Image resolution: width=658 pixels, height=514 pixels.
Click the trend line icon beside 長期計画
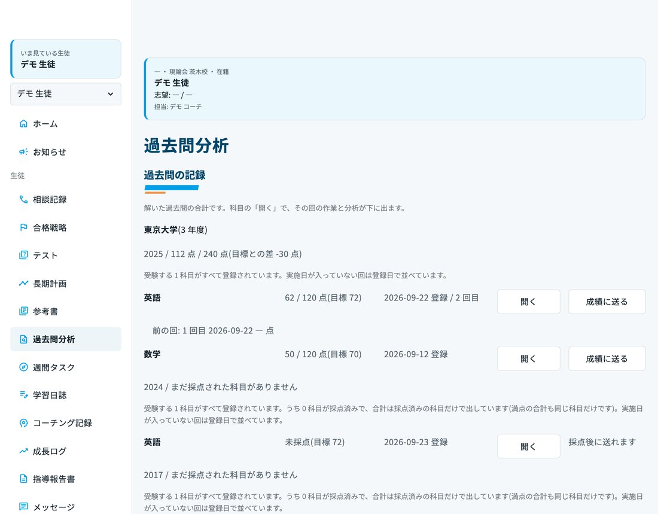[23, 283]
